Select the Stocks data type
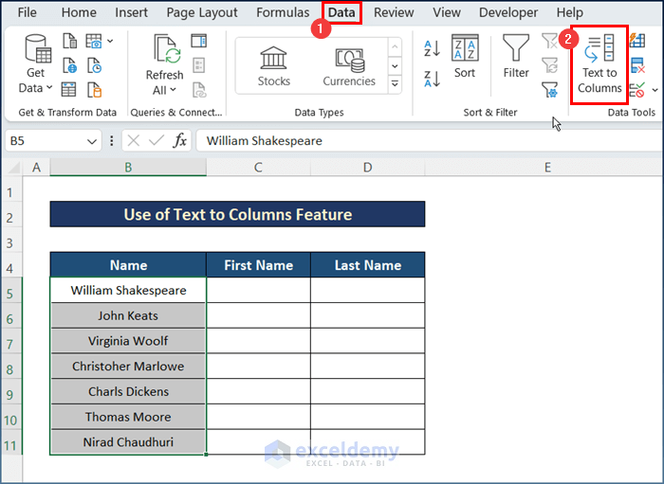The height and width of the screenshot is (484, 664). pos(273,66)
